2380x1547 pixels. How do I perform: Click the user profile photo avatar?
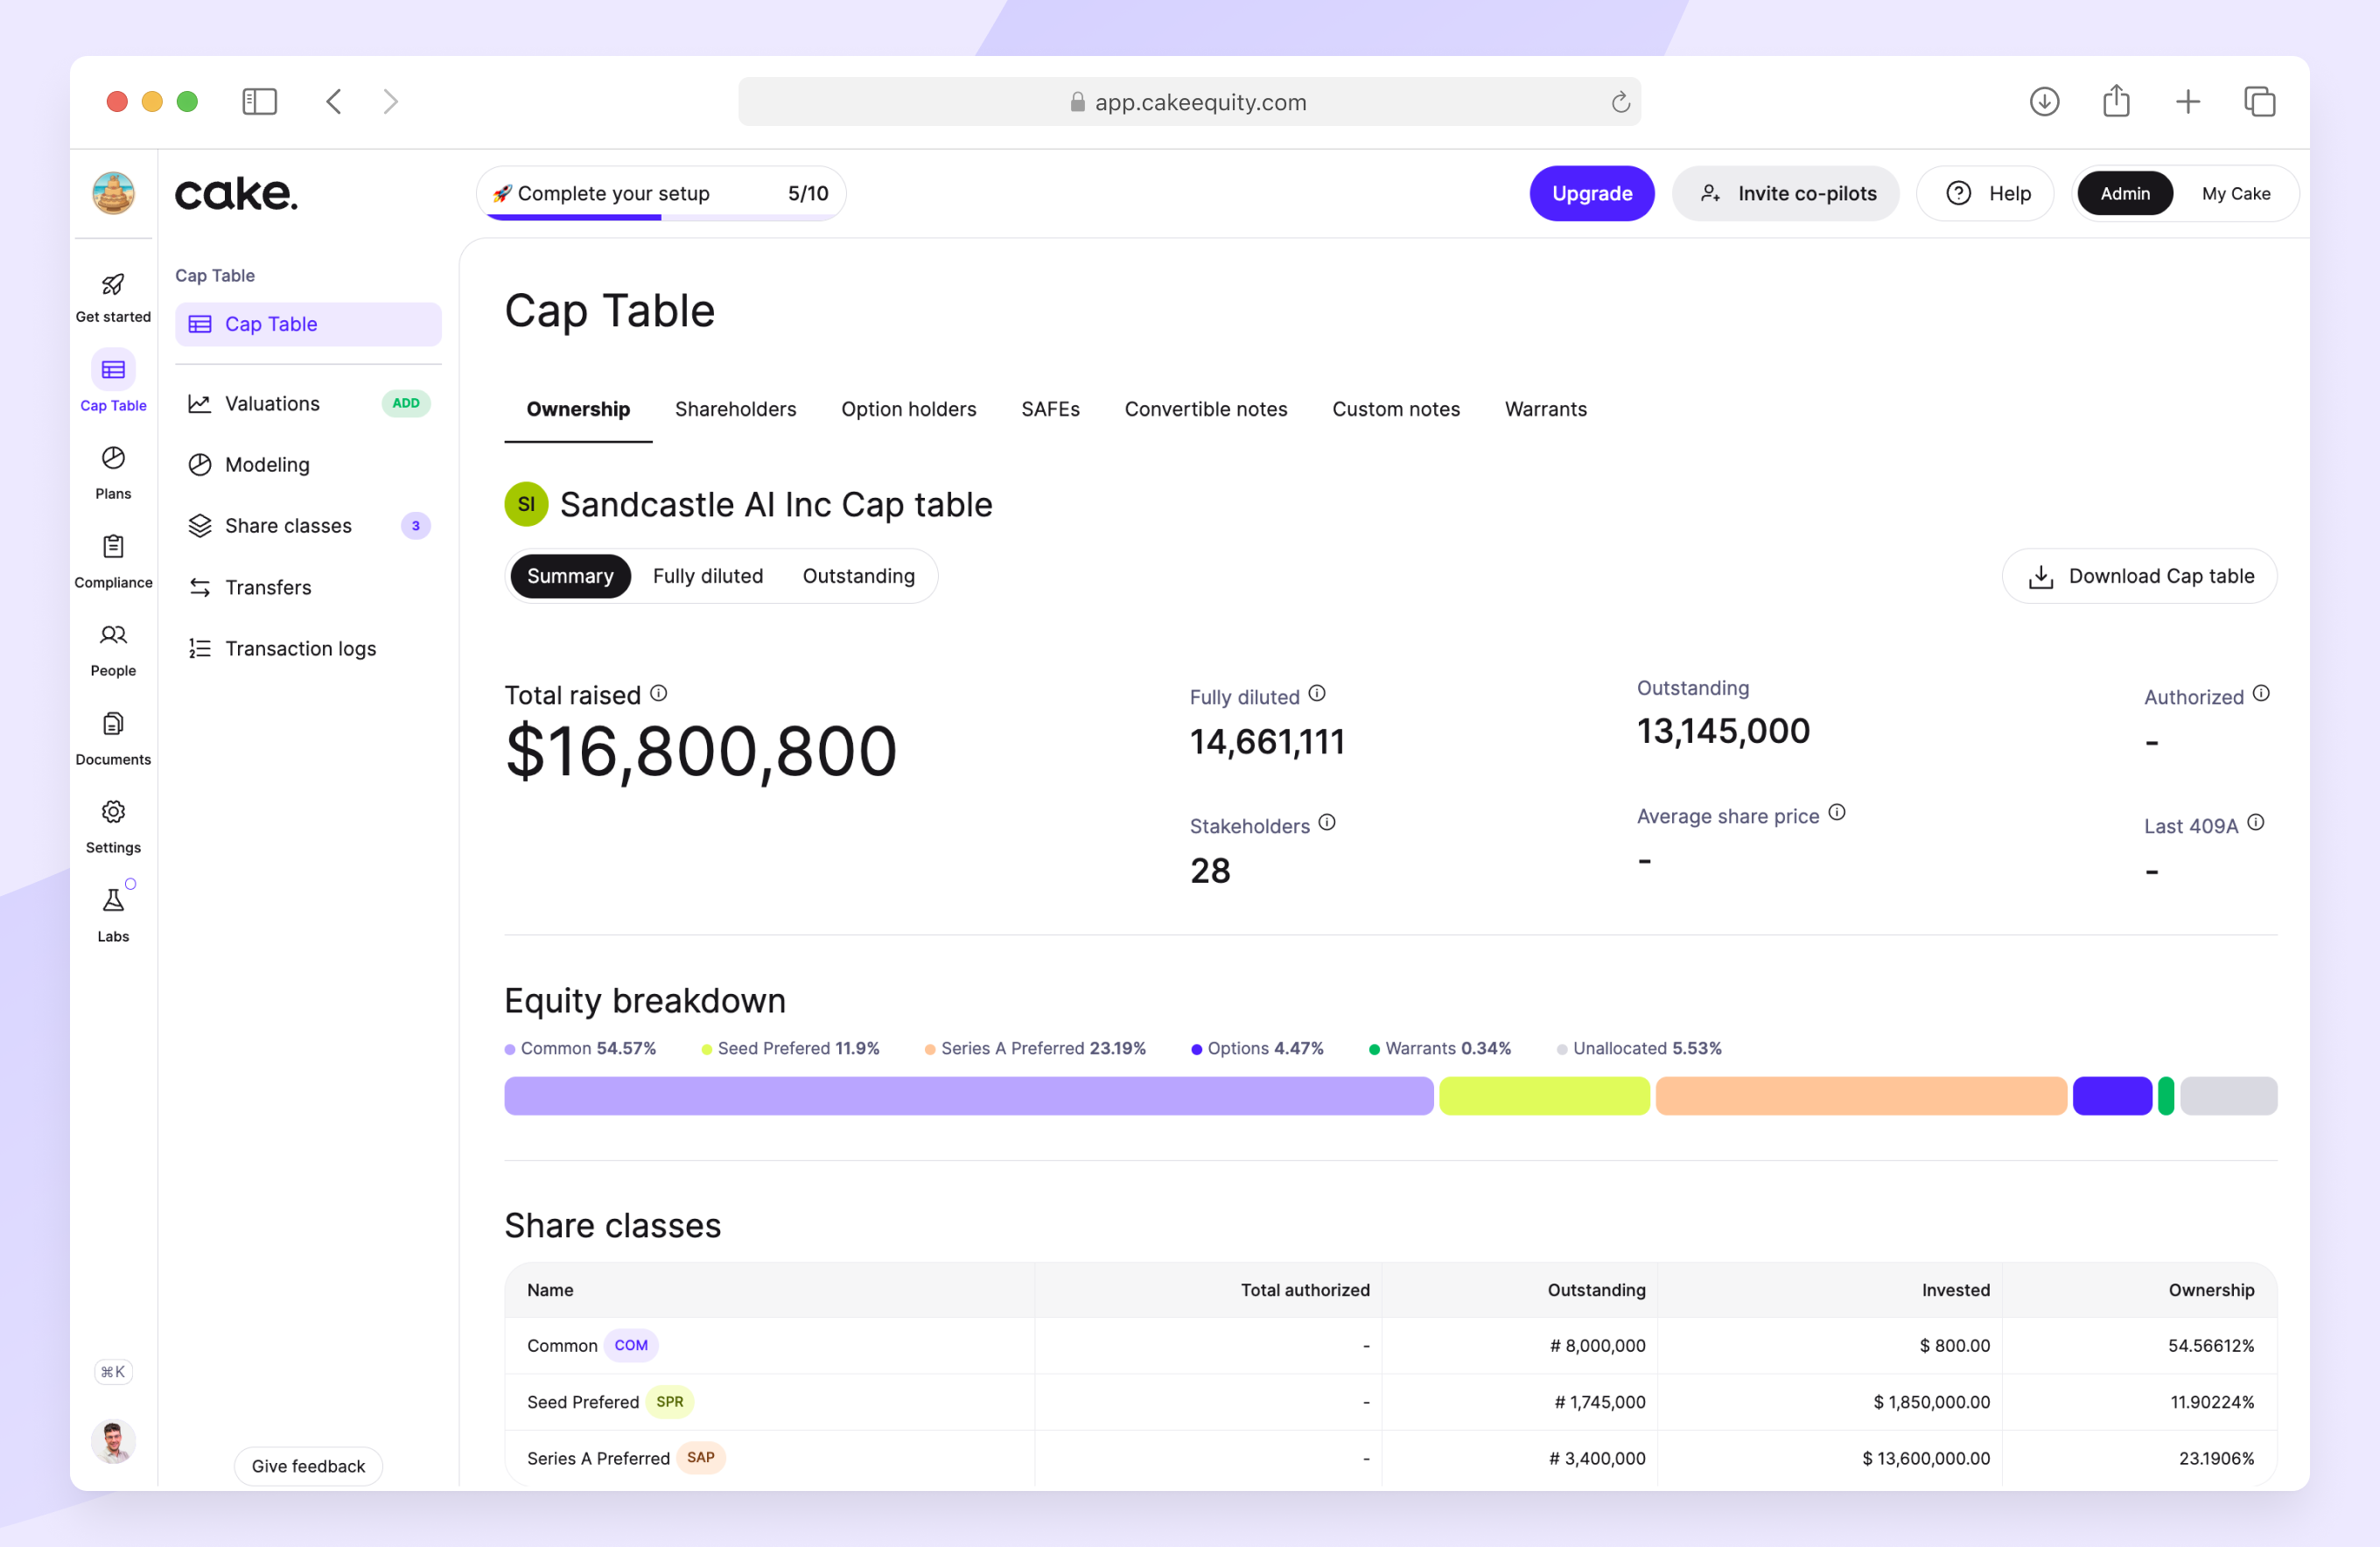(113, 1441)
